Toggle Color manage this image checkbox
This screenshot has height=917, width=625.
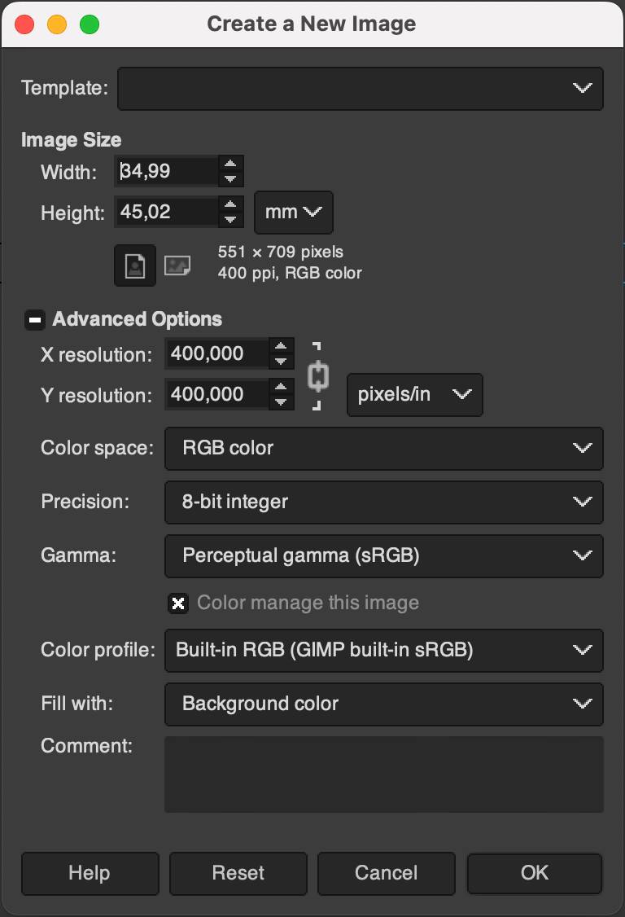[x=178, y=603]
